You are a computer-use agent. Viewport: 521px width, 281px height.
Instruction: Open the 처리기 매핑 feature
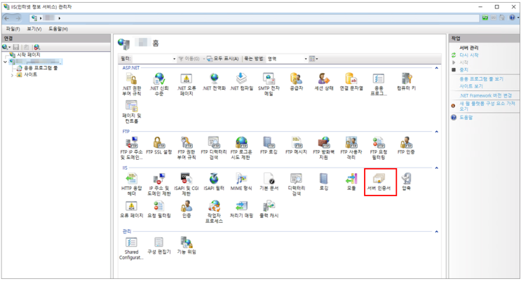click(241, 210)
